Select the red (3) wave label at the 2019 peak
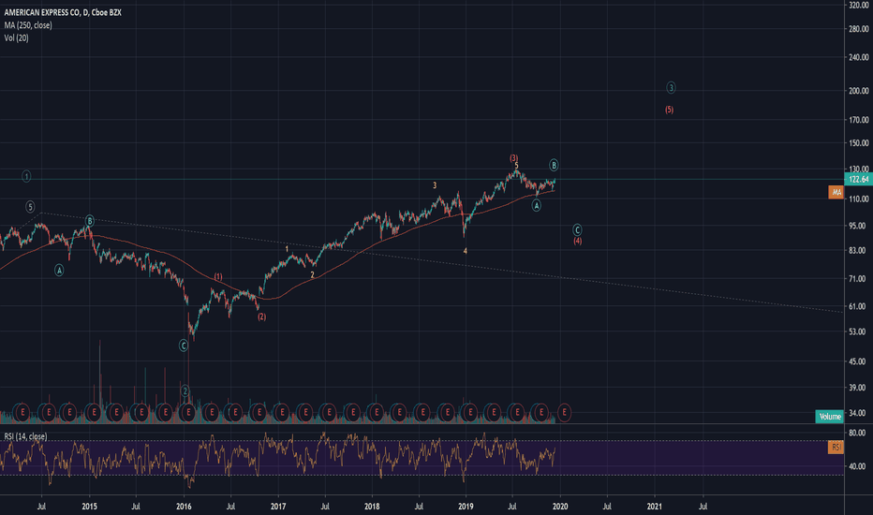 (514, 158)
